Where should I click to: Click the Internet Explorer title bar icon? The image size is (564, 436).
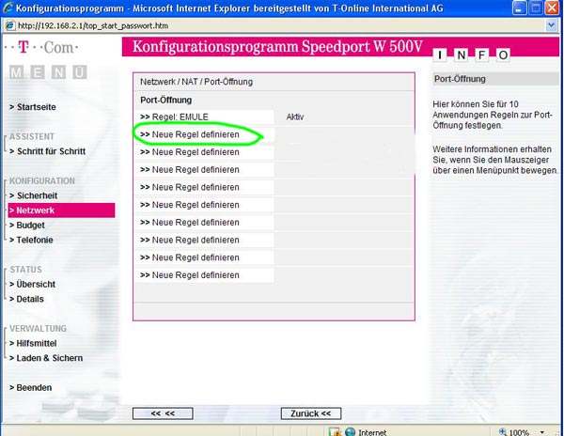[x=8, y=8]
